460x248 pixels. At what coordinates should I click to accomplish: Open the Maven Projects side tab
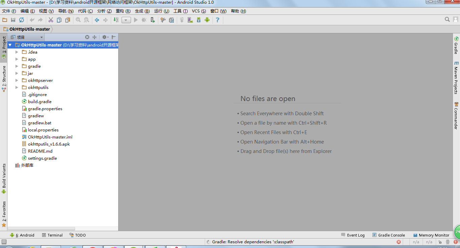456,77
